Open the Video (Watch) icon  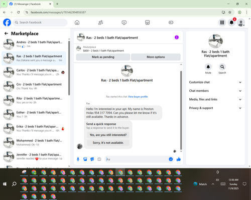pos(124,22)
